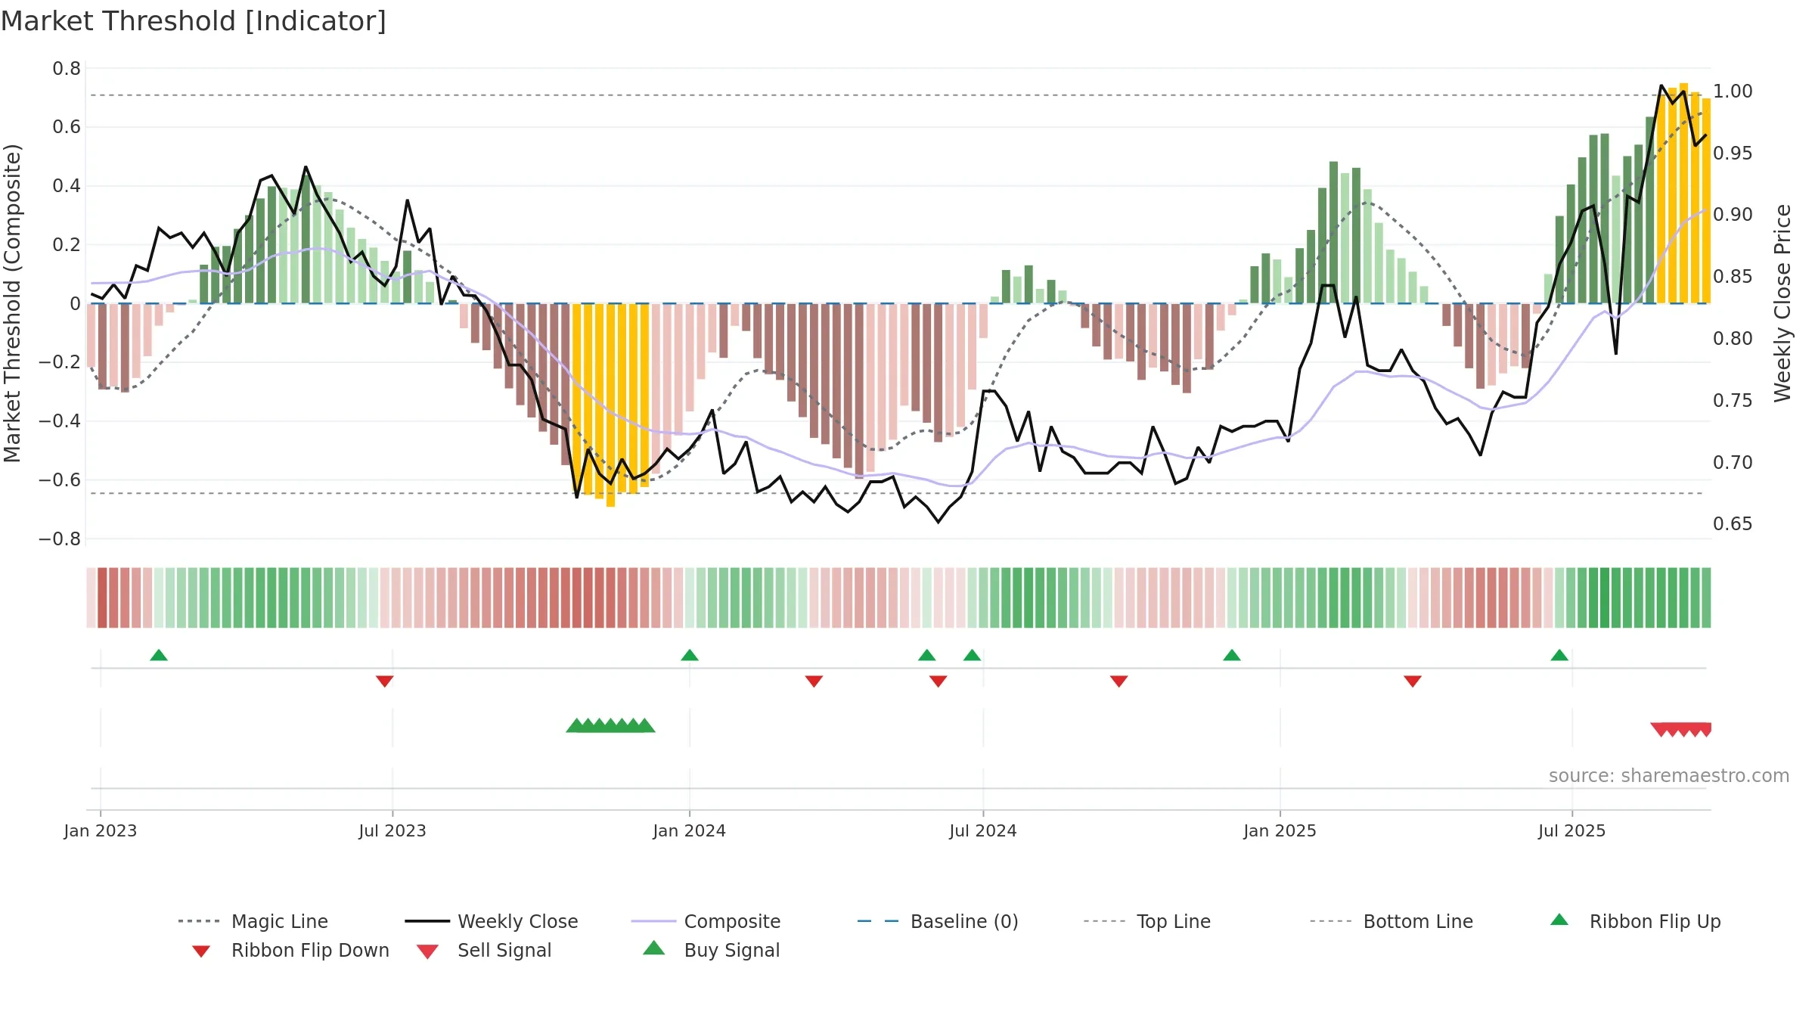Toggle the Baseline (0) legend entry
Viewport: 1815px width, 1021px height.
[938, 921]
